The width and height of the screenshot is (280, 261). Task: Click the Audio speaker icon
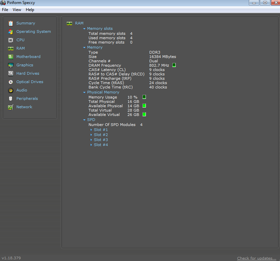(x=11, y=90)
